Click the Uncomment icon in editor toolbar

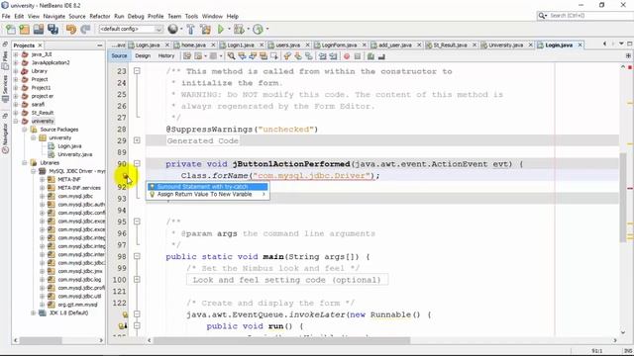coord(381,56)
